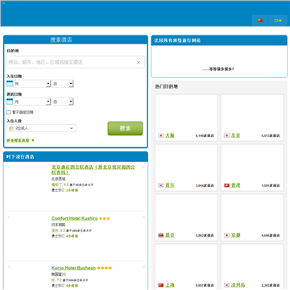The height and width of the screenshot is (290, 290).
Task: Open the guests dropdown showing 2 adults
Action: pyautogui.click(x=41, y=128)
